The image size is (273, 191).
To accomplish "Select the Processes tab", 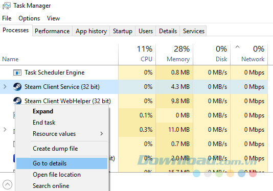I will tap(16, 30).
